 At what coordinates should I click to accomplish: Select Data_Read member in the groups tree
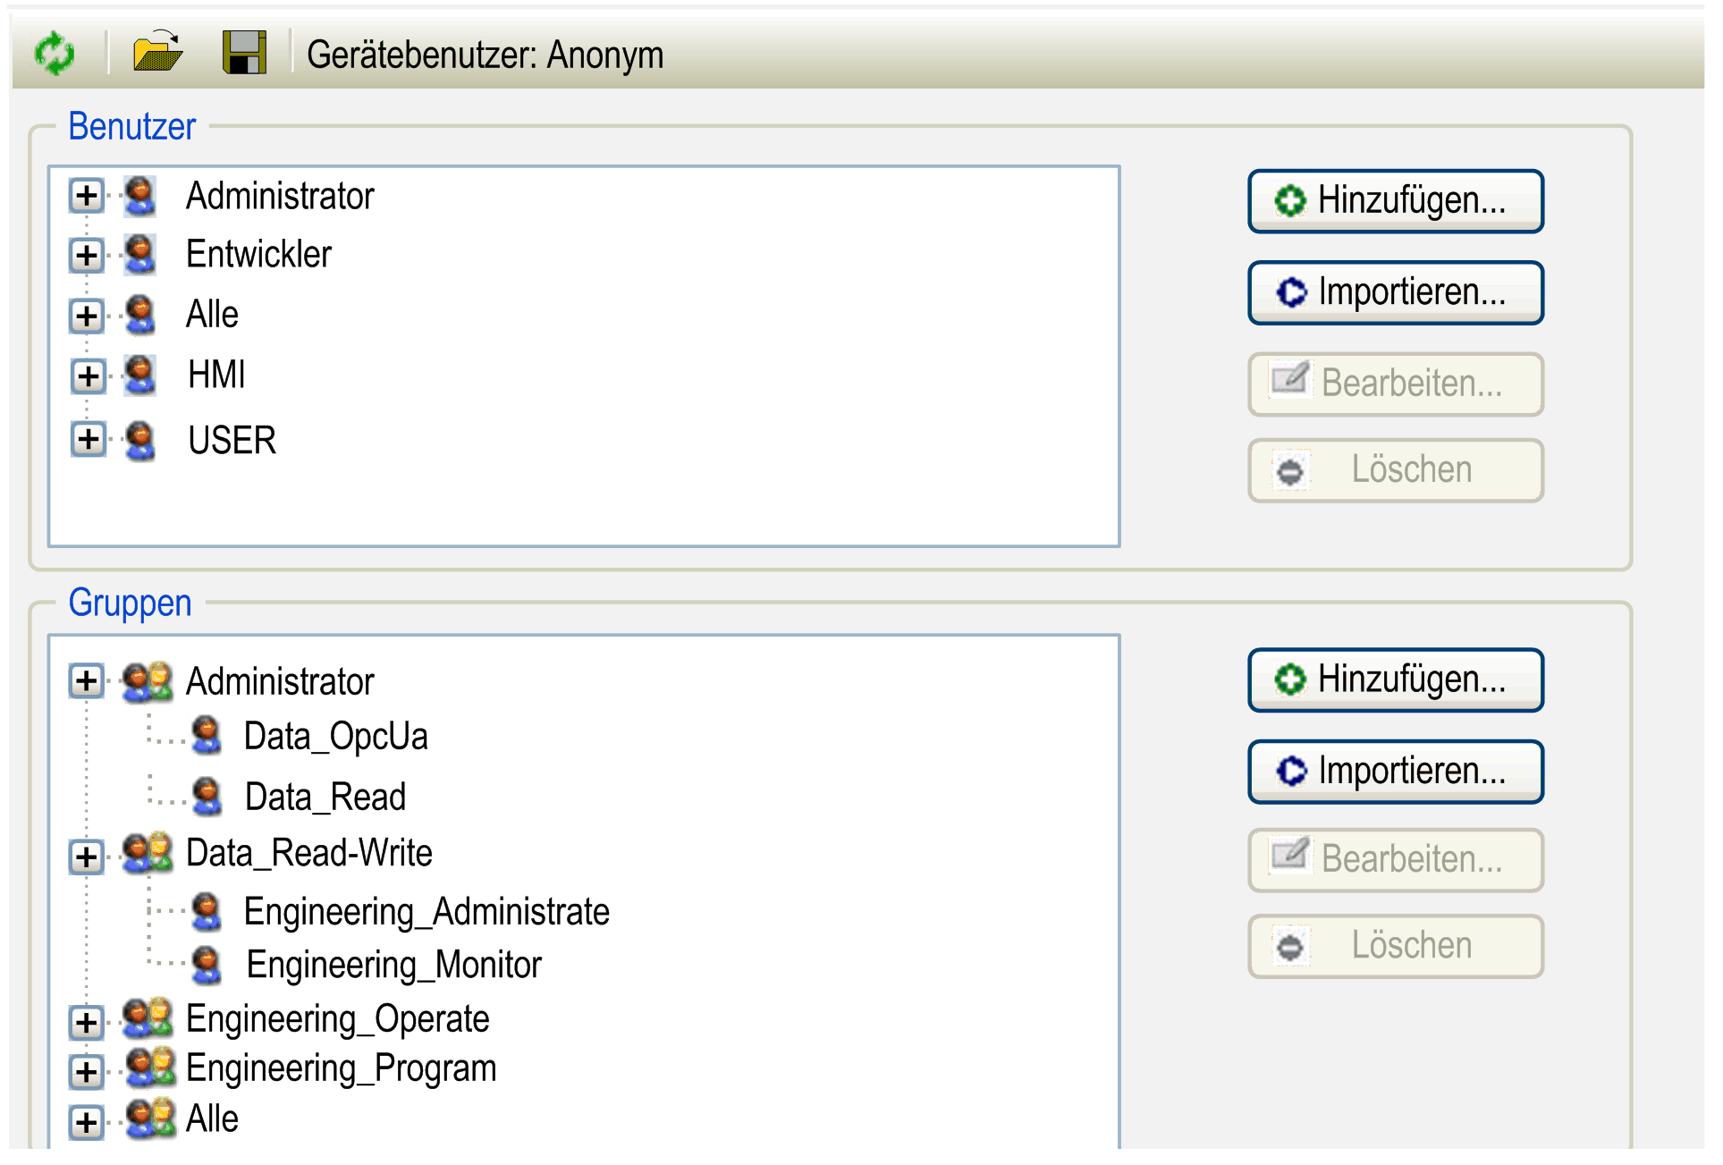pos(325,797)
